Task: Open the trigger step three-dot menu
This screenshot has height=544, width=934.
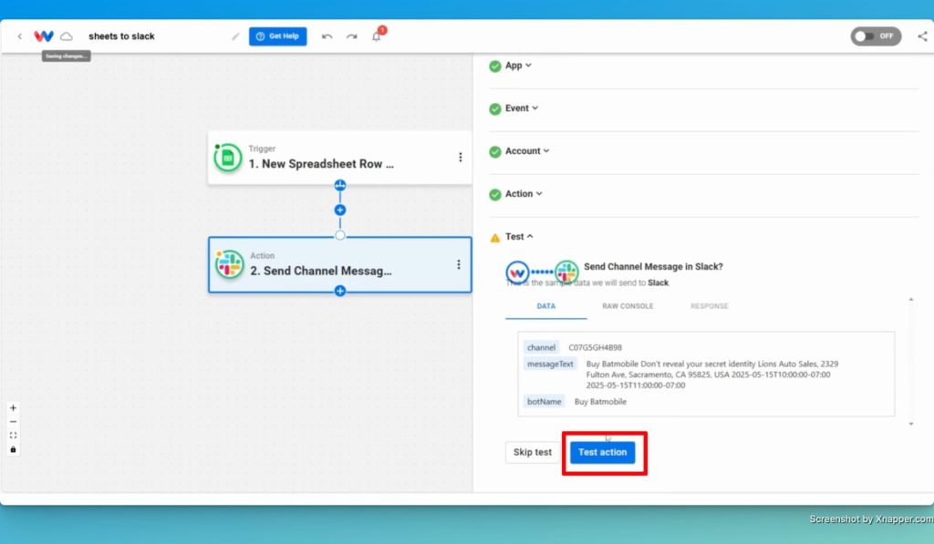Action: tap(460, 157)
